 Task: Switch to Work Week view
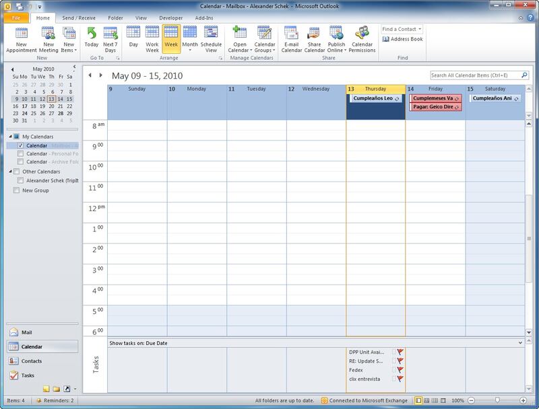pos(152,38)
